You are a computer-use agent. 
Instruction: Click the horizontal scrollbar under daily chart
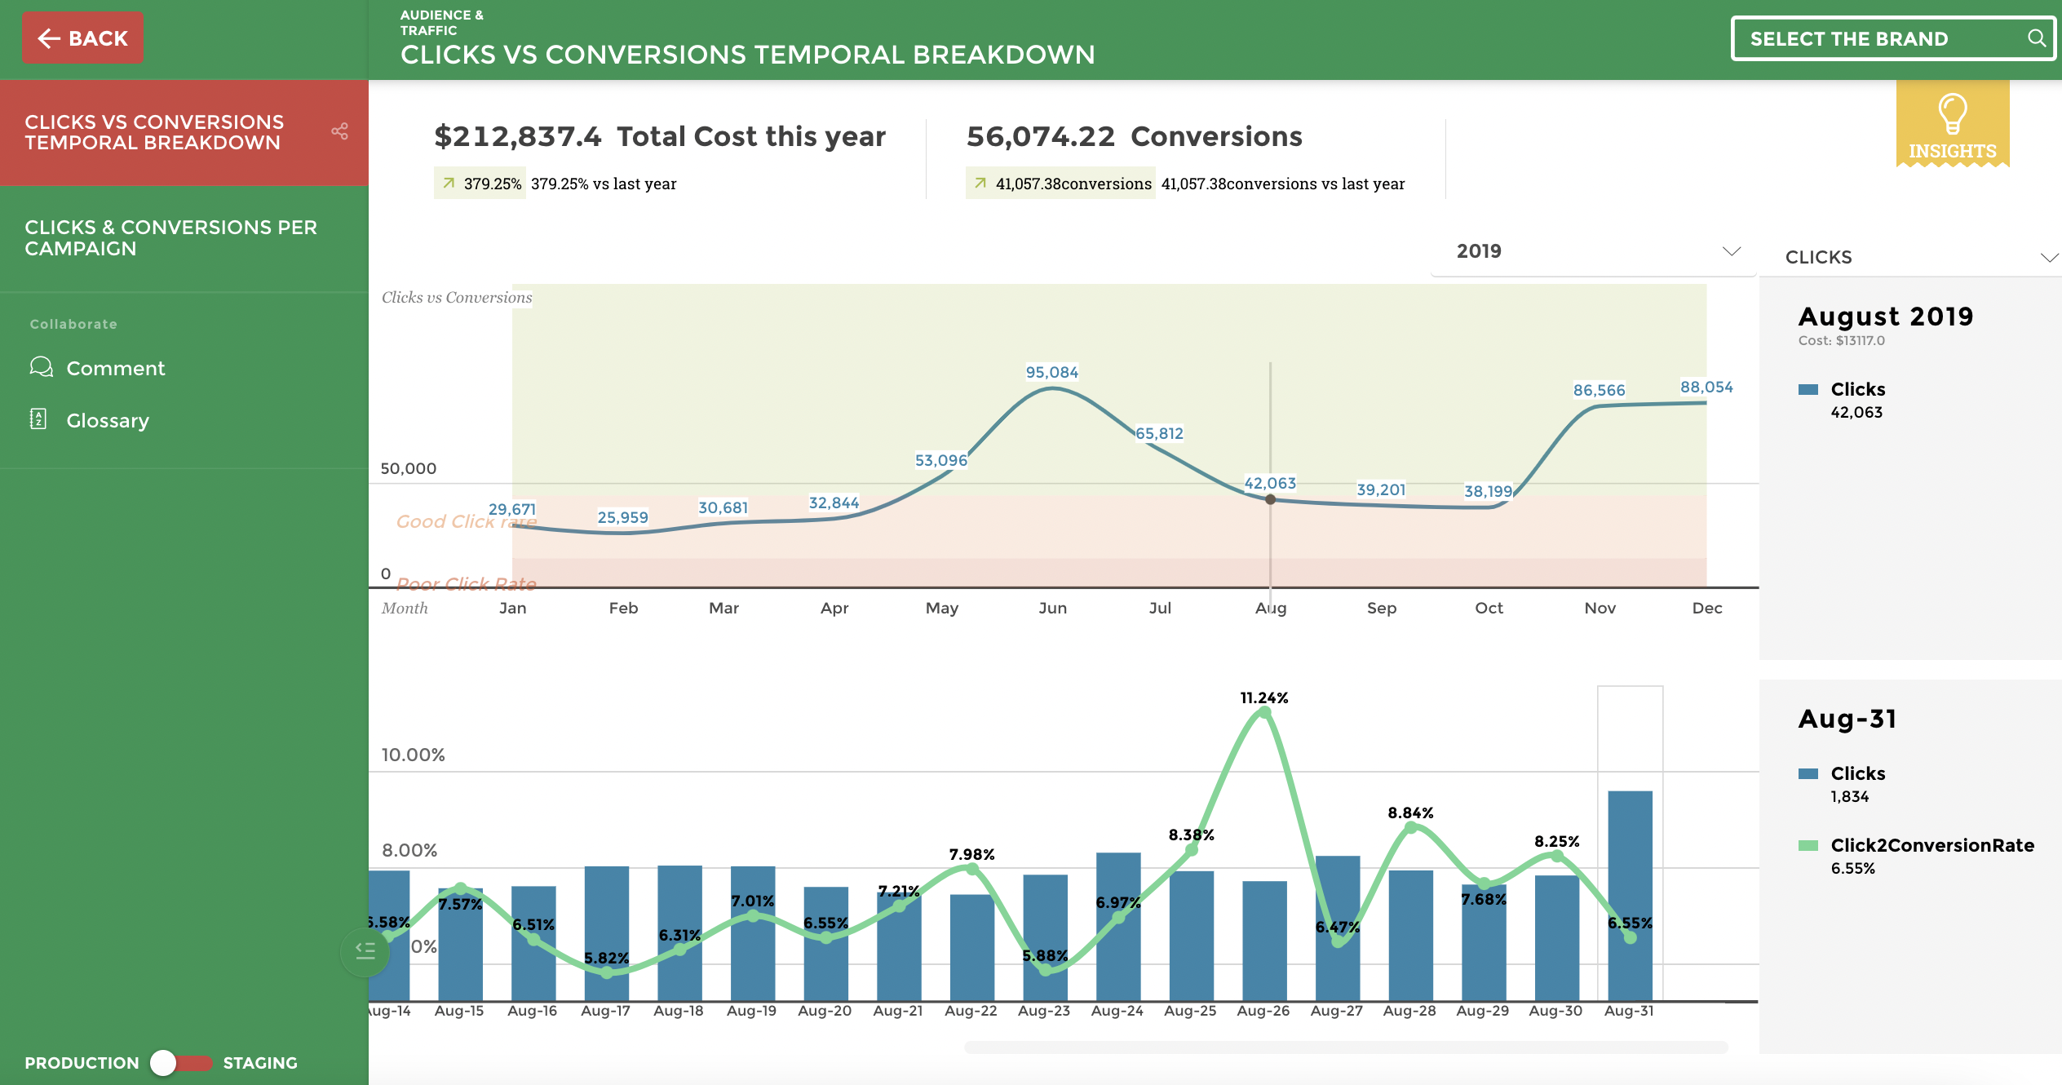coord(1346,1047)
